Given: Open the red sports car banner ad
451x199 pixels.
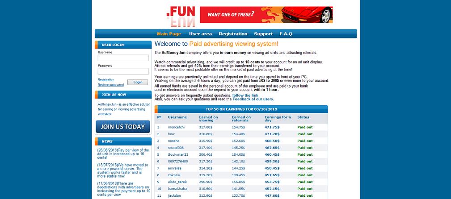Looking at the screenshot, I should tap(266, 15).
